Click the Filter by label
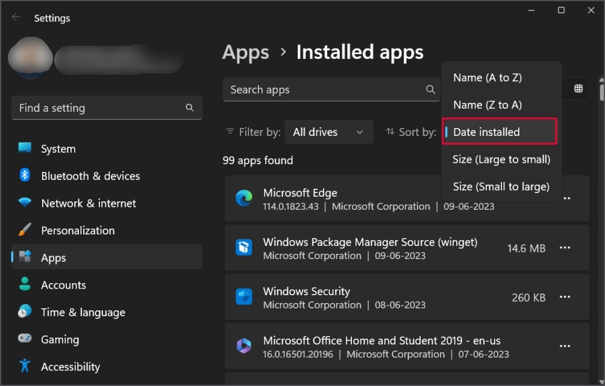This screenshot has width=605, height=386. [260, 132]
